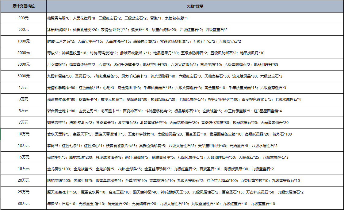Select the rewards cell starting with 时装·云月之诗
This screenshot has height=210, width=344.
coord(195,41)
